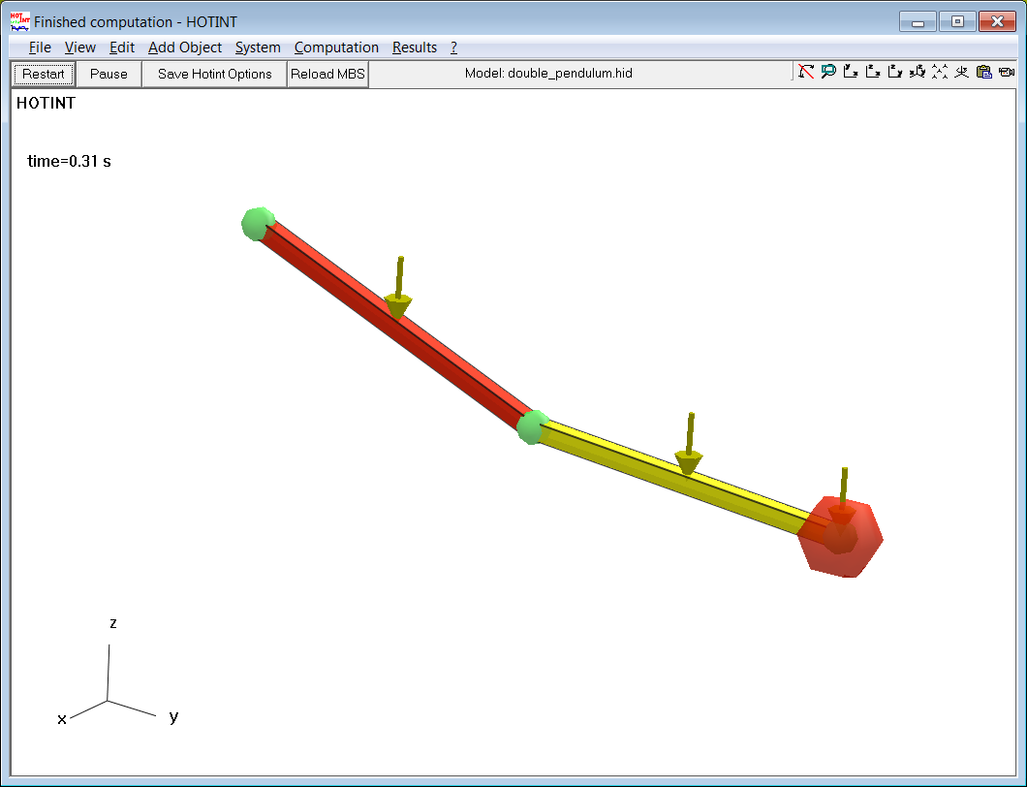The width and height of the screenshot is (1027, 787).
Task: Copy the view with the clipboard icon
Action: (982, 71)
